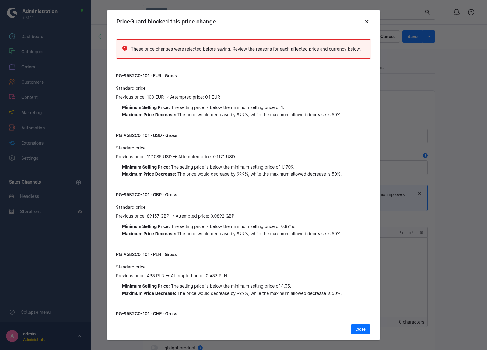The width and height of the screenshot is (487, 350).
Task: Click the Settings gear icon
Action: pos(12,158)
